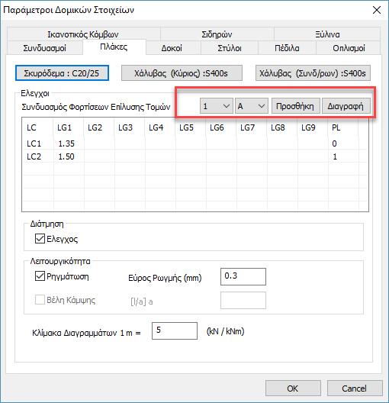Click the 1.35 value in LC1 row
Viewport: 389px width, 403px height.
pyautogui.click(x=66, y=143)
